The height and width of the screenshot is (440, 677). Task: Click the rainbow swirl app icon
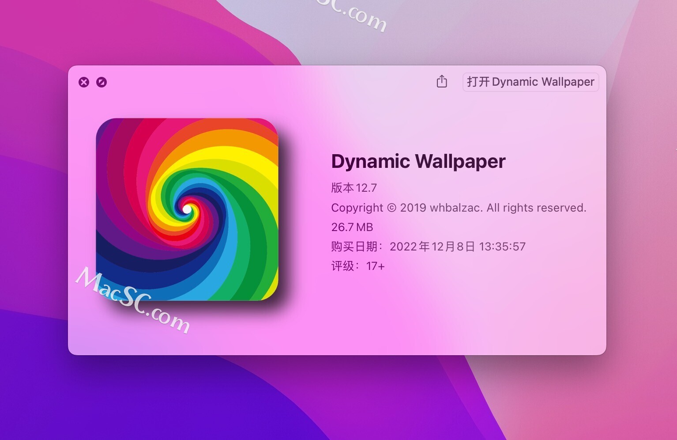(187, 209)
